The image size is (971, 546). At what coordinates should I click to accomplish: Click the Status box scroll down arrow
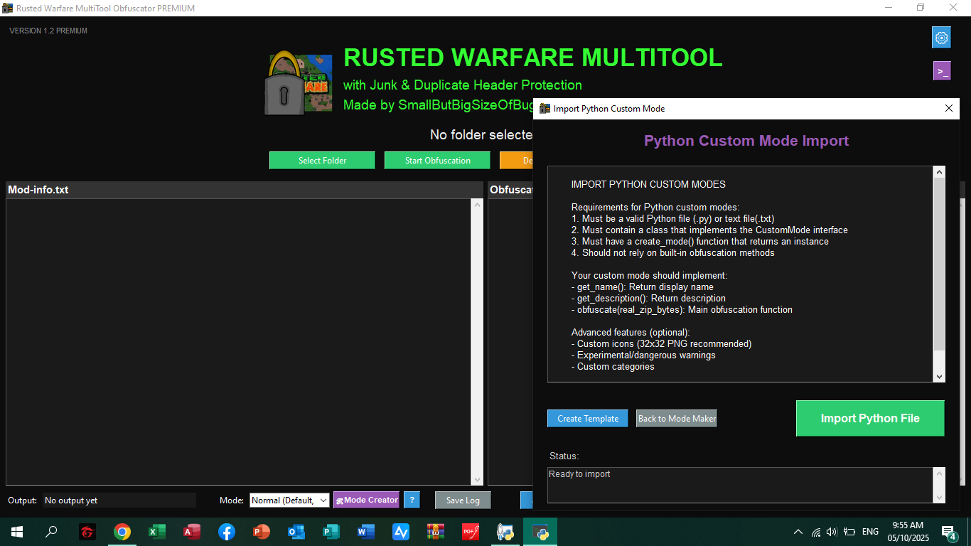point(939,497)
